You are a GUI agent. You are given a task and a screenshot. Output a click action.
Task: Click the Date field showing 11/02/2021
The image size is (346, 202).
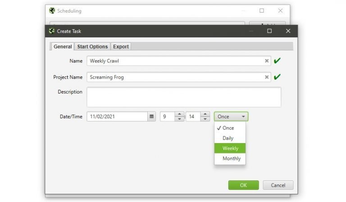117,117
